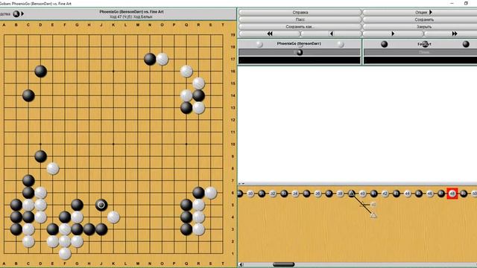Image resolution: width=477 pixels, height=268 pixels.
Task: Click the timeline scrollbar left arrow
Action: point(241,264)
